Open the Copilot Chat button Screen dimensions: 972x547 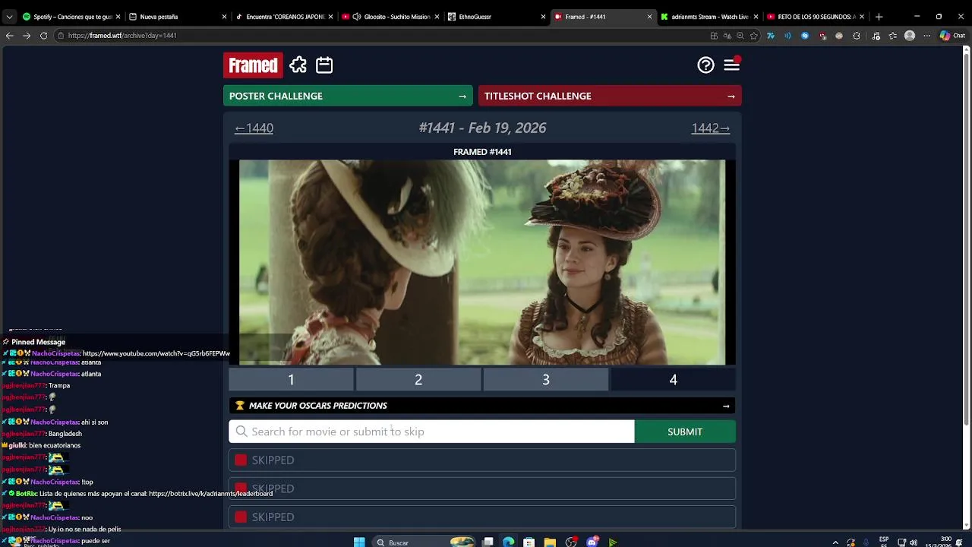coord(952,36)
